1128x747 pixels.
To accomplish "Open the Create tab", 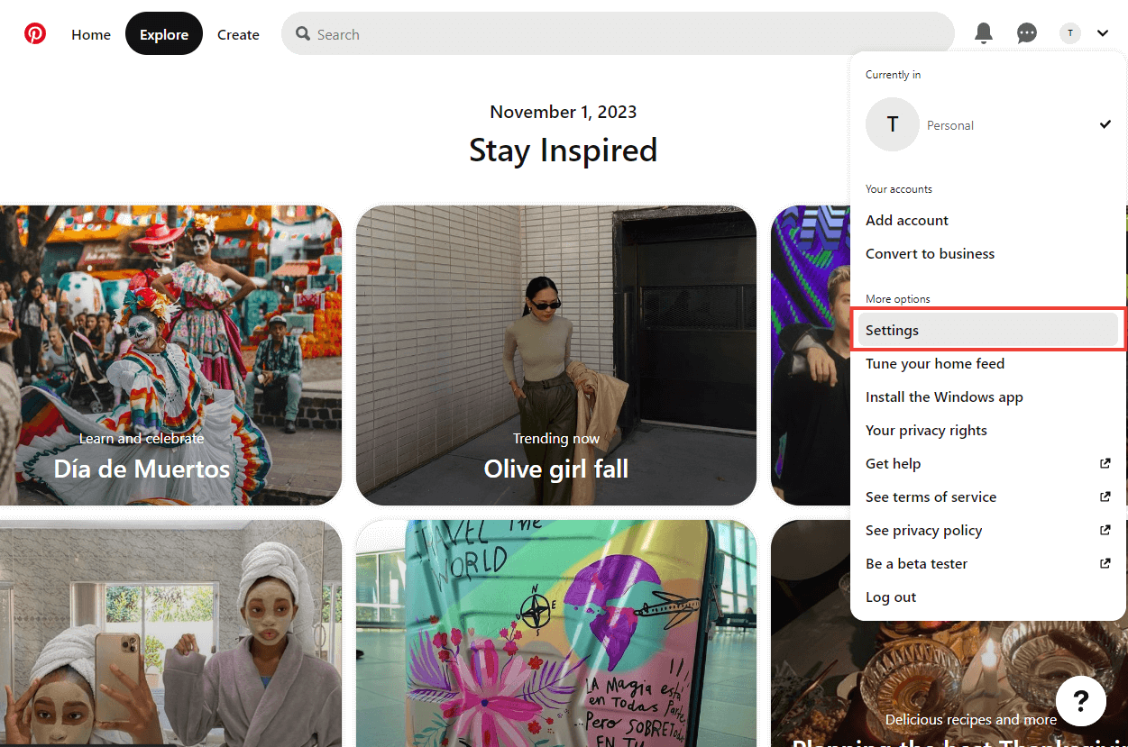I will (x=238, y=34).
